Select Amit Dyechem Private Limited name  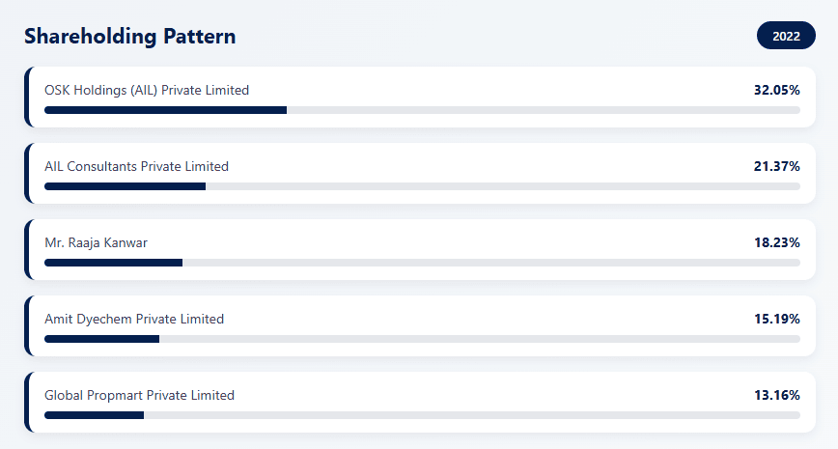(x=134, y=319)
